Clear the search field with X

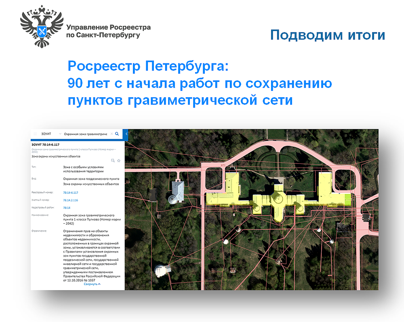[111, 134]
